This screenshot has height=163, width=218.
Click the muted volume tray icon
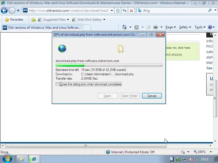191,159
